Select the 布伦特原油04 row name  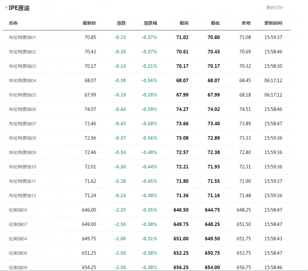(x=22, y=80)
